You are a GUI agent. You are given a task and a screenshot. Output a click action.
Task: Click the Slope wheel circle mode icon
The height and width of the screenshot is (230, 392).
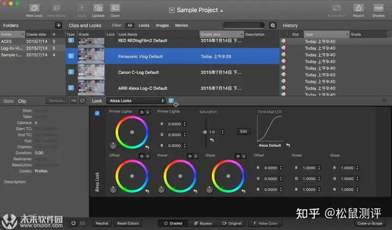[x=238, y=156]
